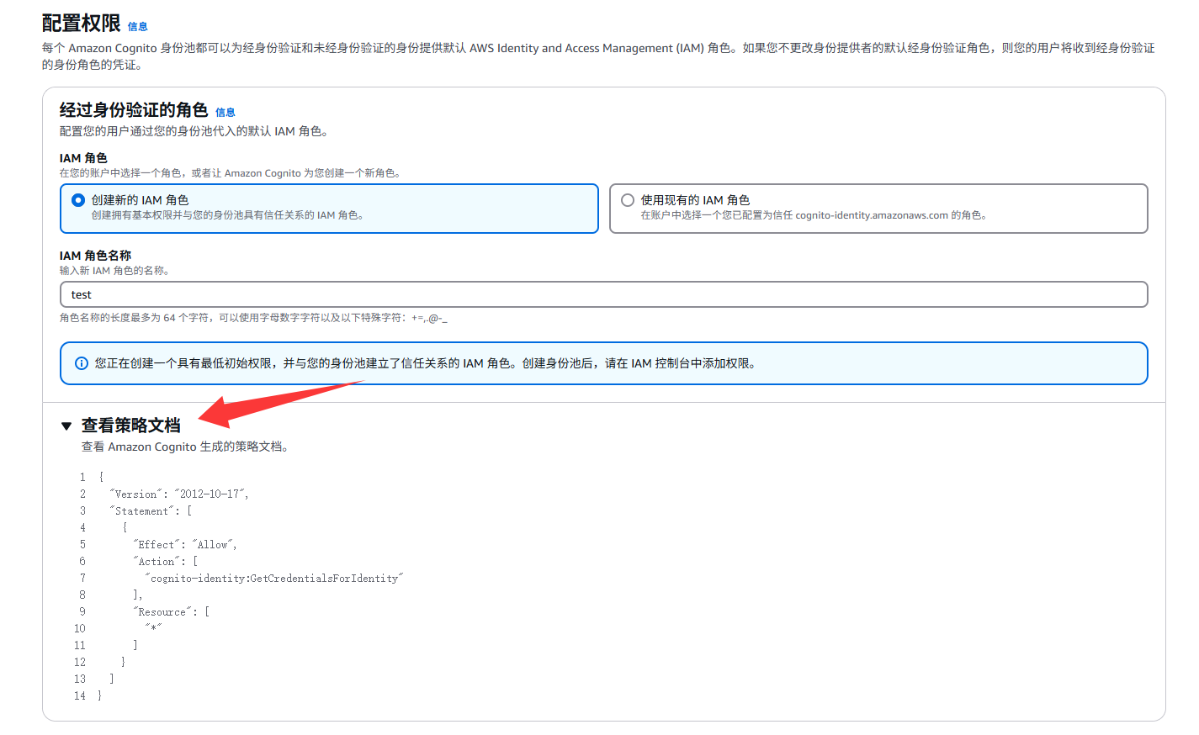
Task: Click the "Version" line in the policy document
Action: coord(179,494)
